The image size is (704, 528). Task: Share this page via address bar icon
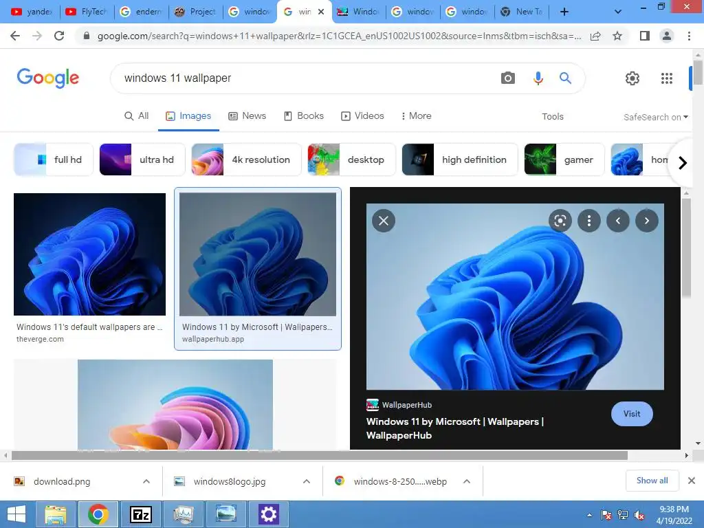pos(595,36)
